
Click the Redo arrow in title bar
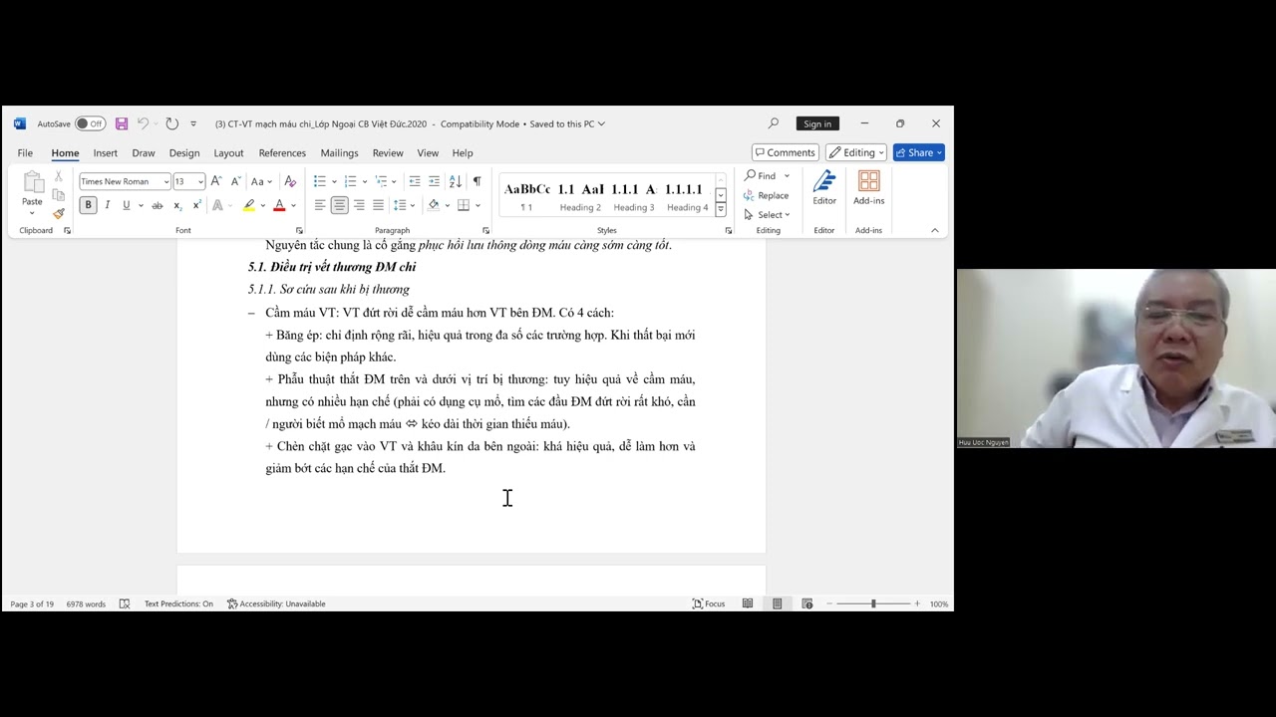coord(171,123)
